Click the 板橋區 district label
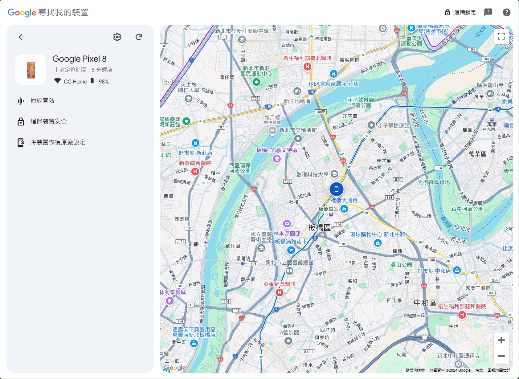This screenshot has width=519, height=379. tap(320, 228)
